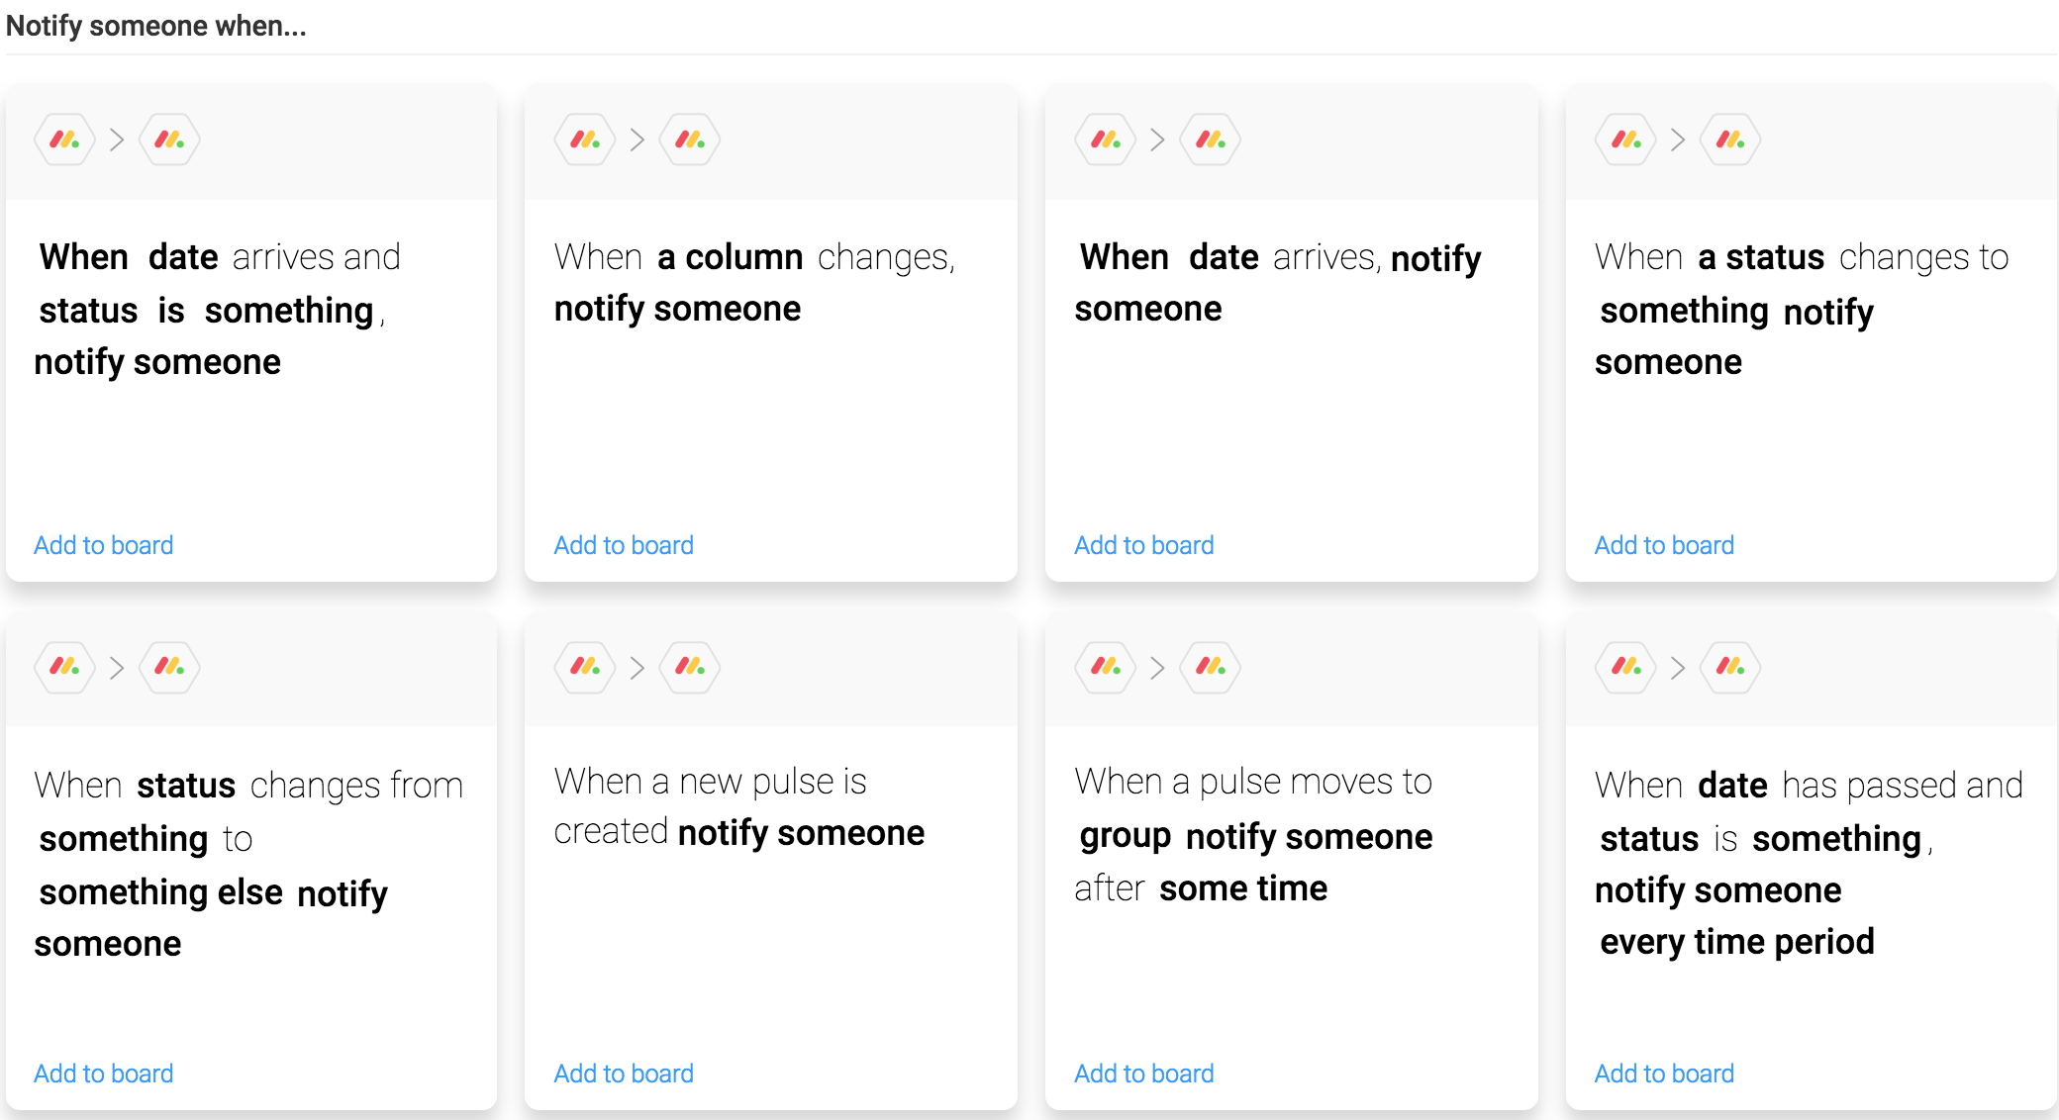Open 'some time' field in pulse-moves recipe

(1243, 888)
